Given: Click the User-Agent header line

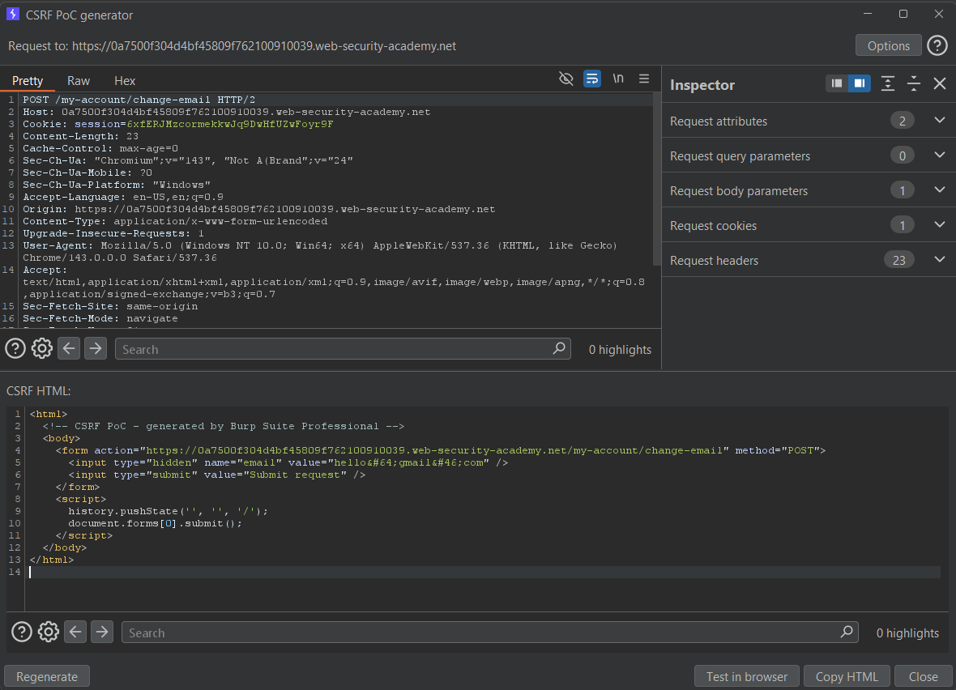Looking at the screenshot, I should coord(320,251).
